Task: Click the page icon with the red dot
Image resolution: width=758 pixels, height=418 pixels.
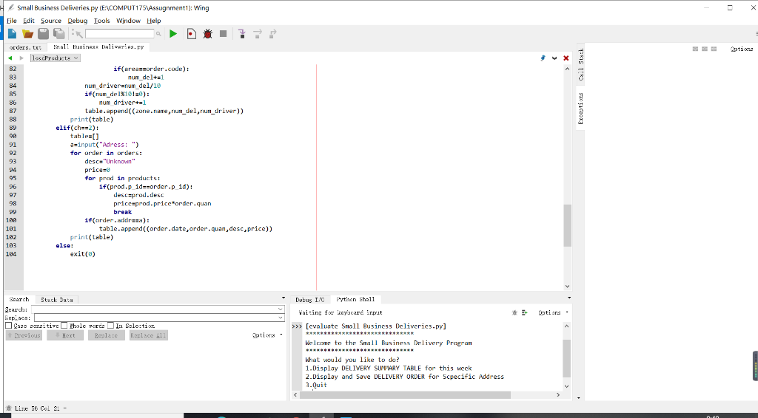Action: (x=192, y=34)
